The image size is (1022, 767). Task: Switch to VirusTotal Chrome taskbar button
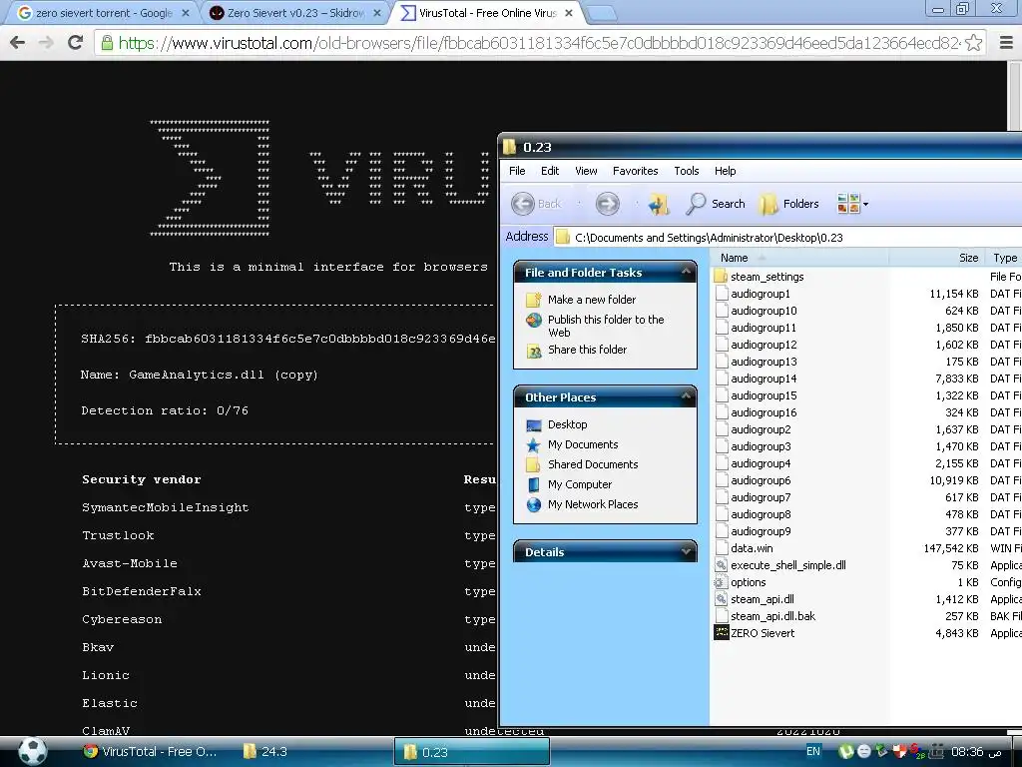pyautogui.click(x=151, y=751)
